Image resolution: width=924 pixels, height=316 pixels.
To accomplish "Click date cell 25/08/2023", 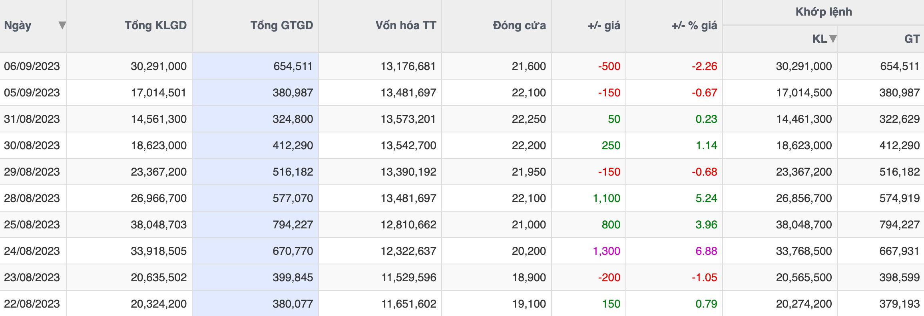I will [32, 224].
